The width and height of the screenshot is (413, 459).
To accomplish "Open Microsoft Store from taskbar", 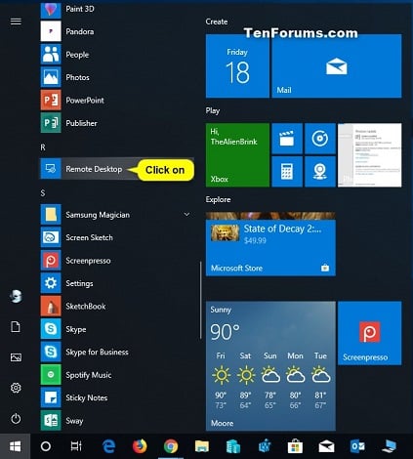I will tap(295, 446).
